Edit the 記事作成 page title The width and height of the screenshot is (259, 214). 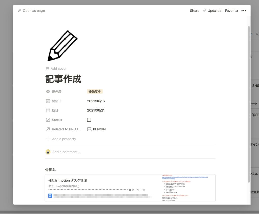[x=63, y=79]
